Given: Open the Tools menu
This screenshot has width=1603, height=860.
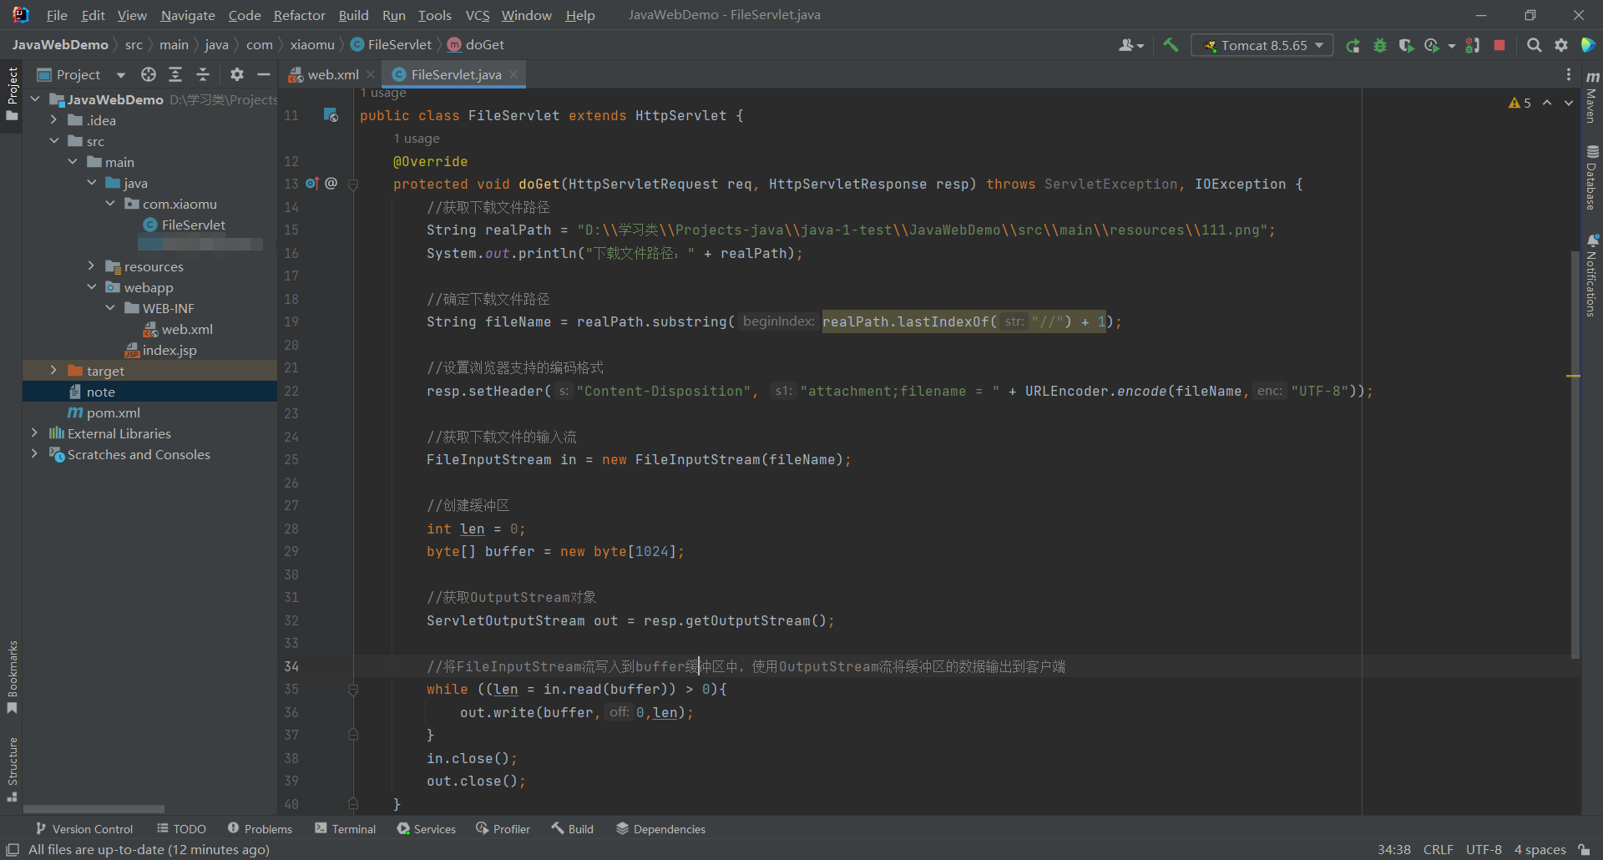Looking at the screenshot, I should click(x=434, y=15).
